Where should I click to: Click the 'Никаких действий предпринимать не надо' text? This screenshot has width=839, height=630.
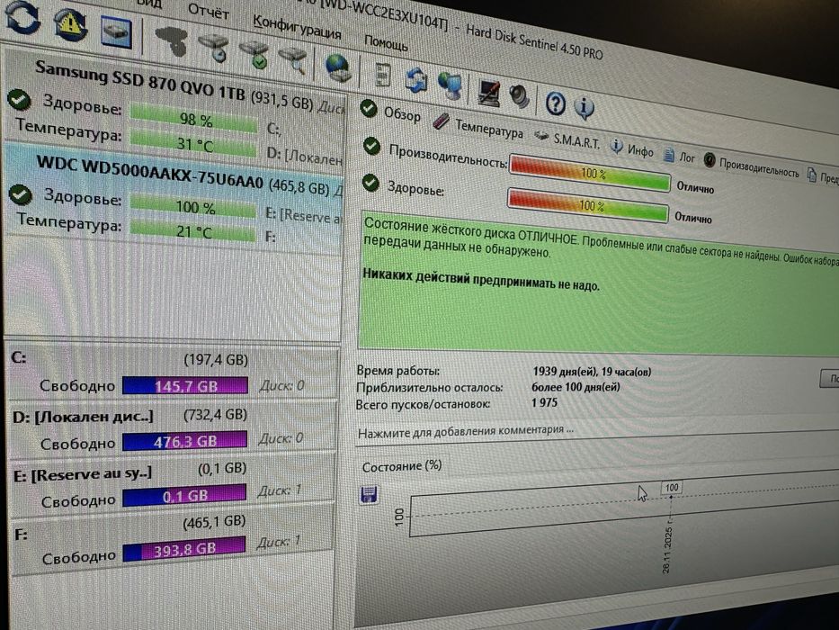(480, 280)
